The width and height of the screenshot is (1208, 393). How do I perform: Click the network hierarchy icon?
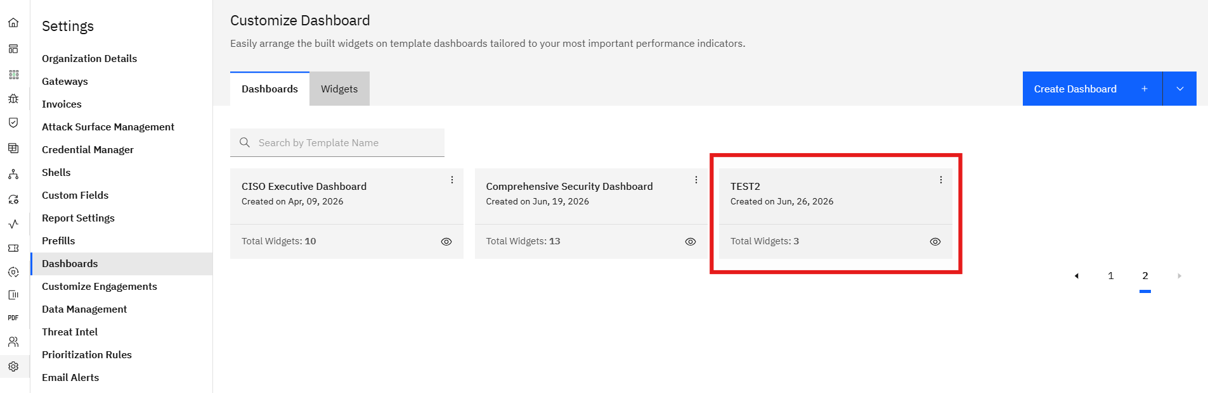tap(13, 174)
